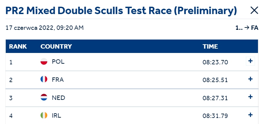
Task: Click the 08:23.70 winning time
Action: point(215,62)
